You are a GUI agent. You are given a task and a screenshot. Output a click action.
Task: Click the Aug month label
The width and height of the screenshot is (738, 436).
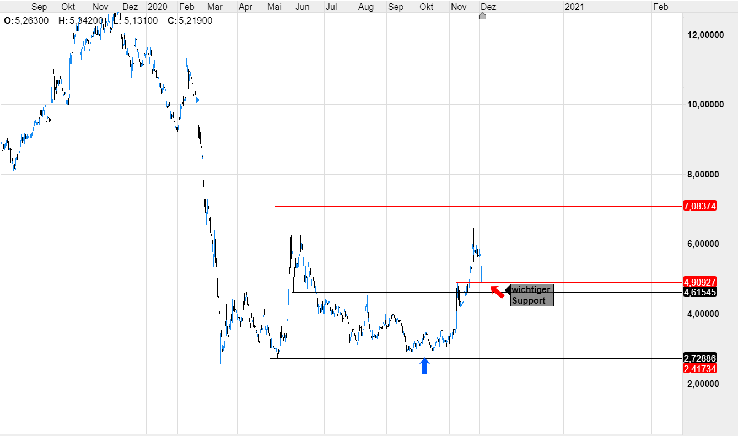coord(365,7)
